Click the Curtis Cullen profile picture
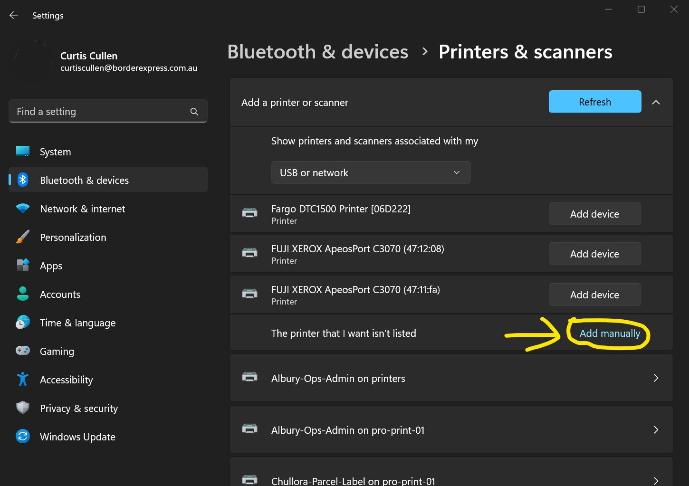 tap(31, 62)
